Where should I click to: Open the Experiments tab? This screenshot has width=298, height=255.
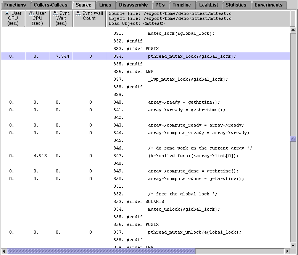point(268,5)
